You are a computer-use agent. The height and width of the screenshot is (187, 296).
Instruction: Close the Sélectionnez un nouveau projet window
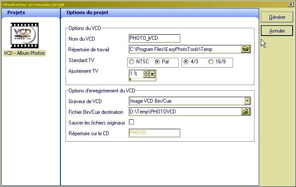pyautogui.click(x=291, y=4)
